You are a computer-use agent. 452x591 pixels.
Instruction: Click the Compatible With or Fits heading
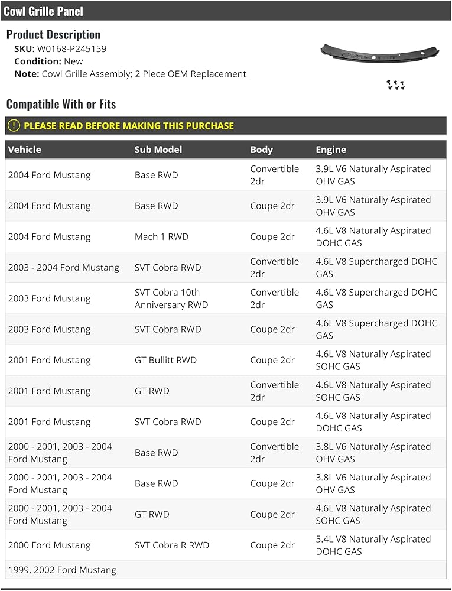(61, 104)
